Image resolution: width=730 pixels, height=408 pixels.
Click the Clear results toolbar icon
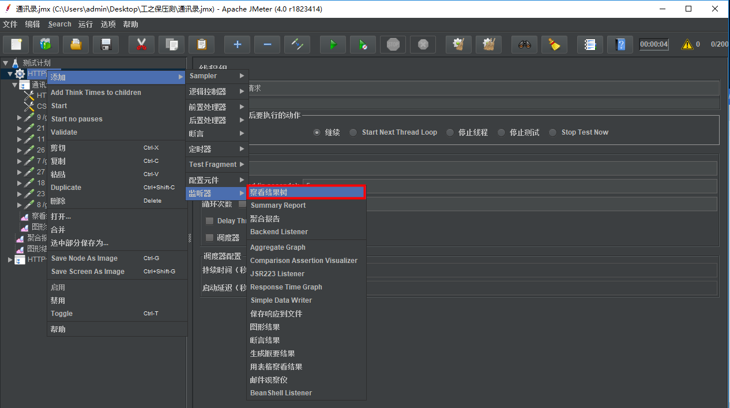(x=458, y=44)
